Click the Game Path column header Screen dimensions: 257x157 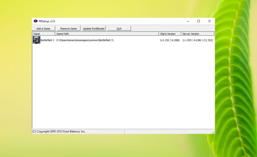point(107,34)
